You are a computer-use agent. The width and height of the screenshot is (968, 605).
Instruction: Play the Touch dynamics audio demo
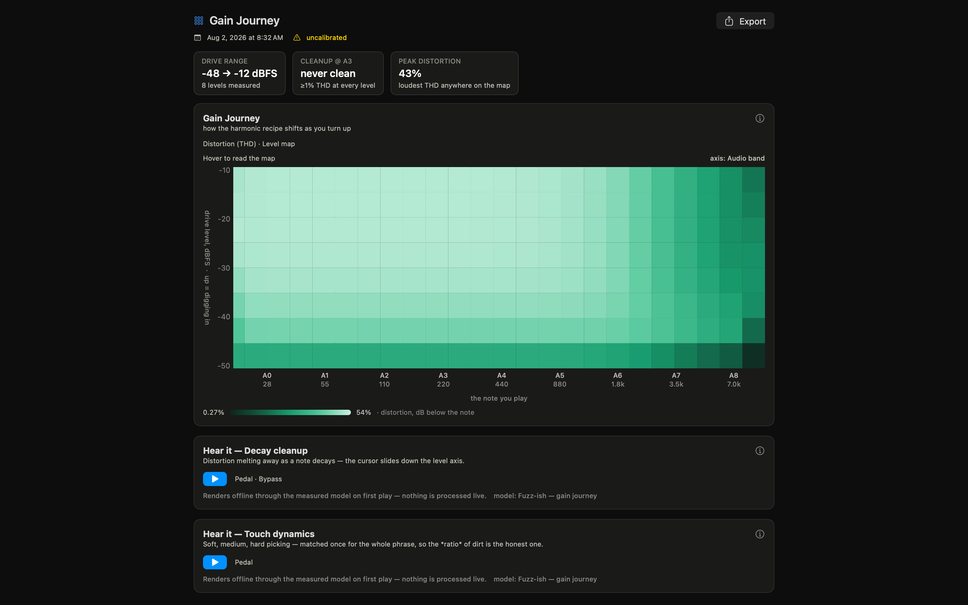point(215,562)
